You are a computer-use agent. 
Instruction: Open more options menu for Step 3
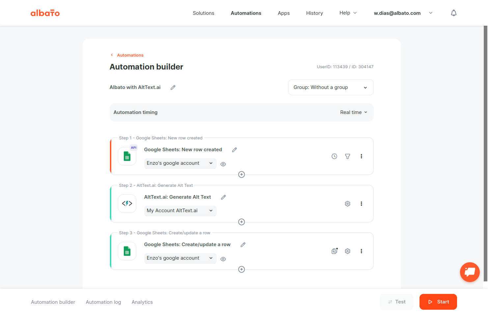point(361,251)
